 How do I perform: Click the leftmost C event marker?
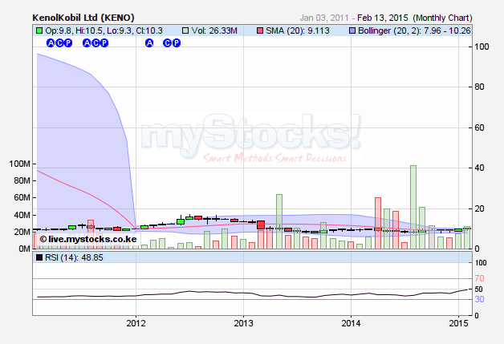point(59,43)
